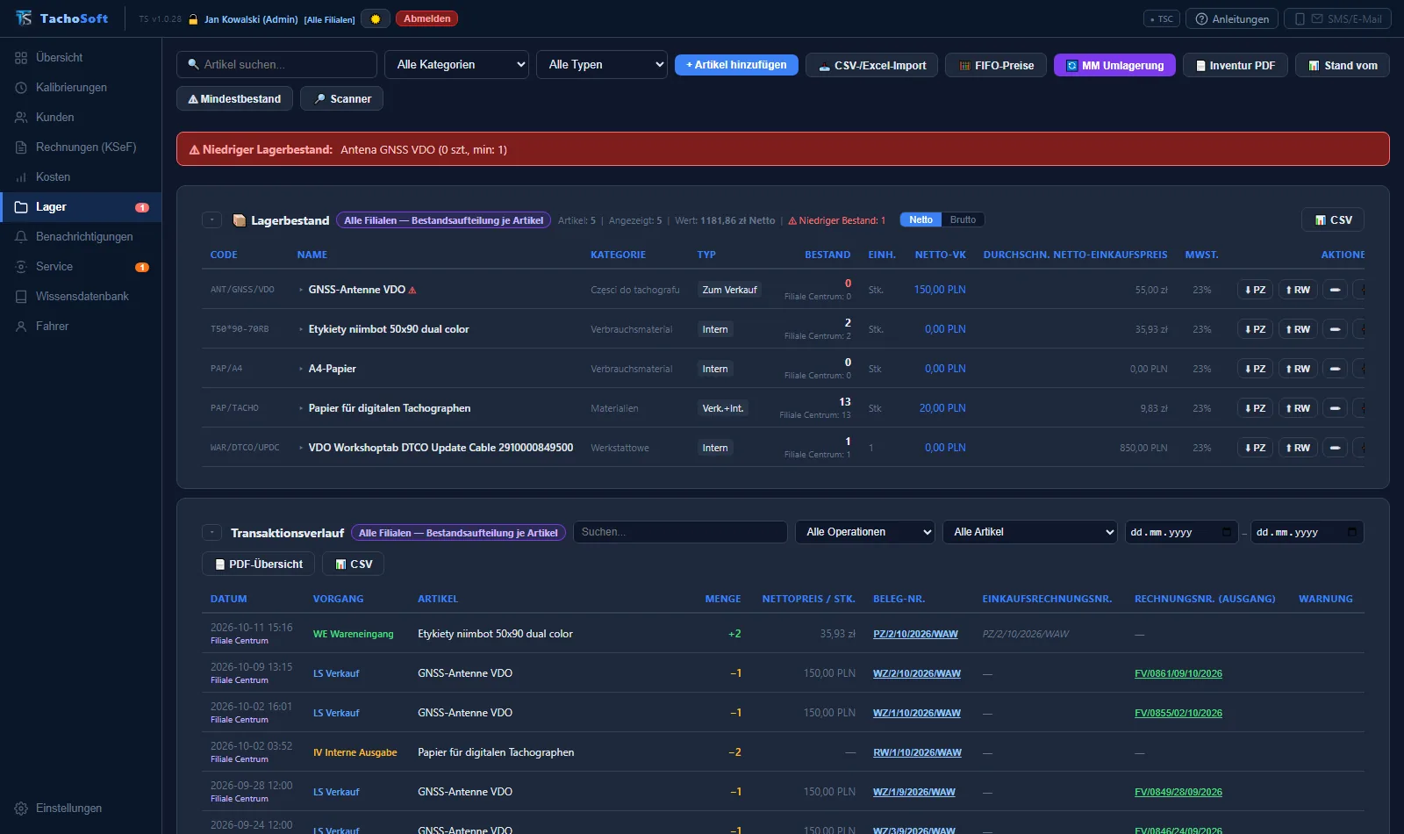Toggle light theme with the sun icon
The height and width of the screenshot is (834, 1404).
pos(376,18)
